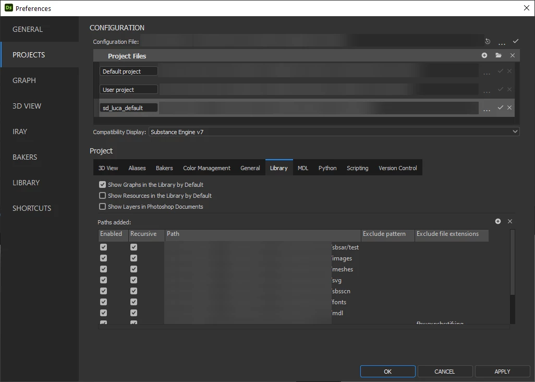Open Graph preferences section
The width and height of the screenshot is (535, 382).
(40, 80)
